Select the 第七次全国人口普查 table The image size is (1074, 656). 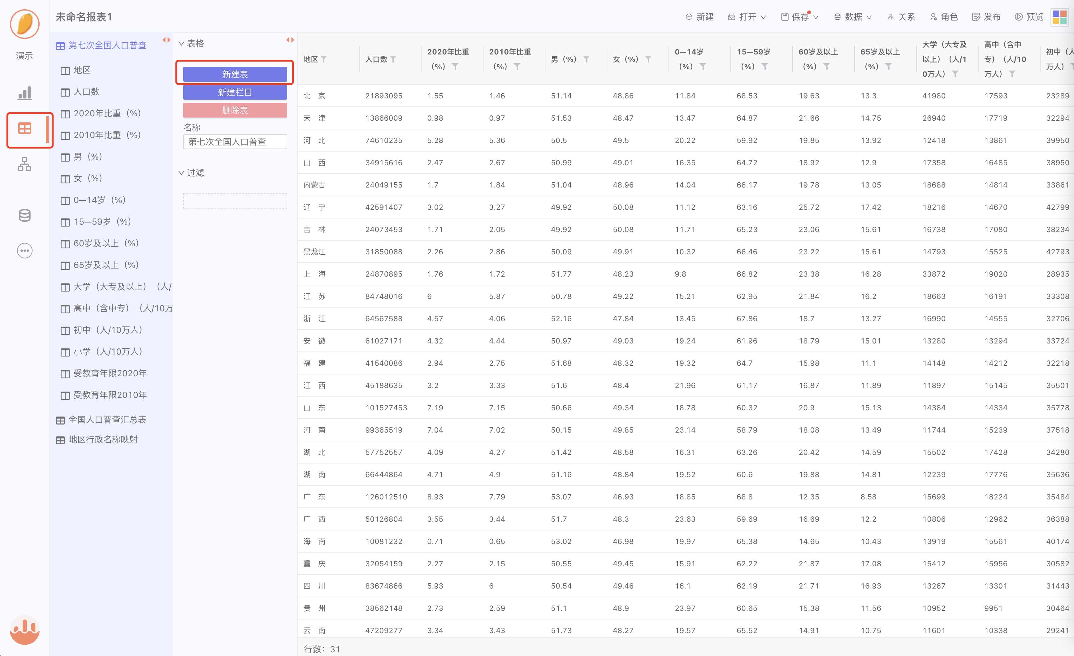click(101, 45)
